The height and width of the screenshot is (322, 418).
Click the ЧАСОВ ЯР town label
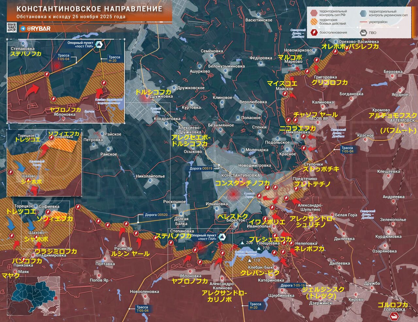point(318,119)
